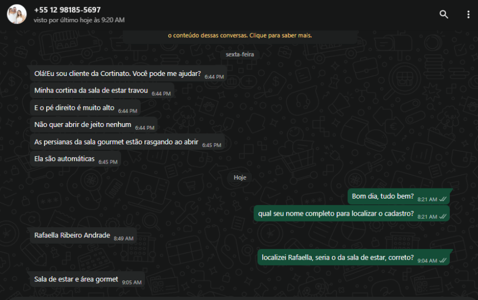
Task: Click the 'sexta-feira' date divider
Action: coord(240,54)
